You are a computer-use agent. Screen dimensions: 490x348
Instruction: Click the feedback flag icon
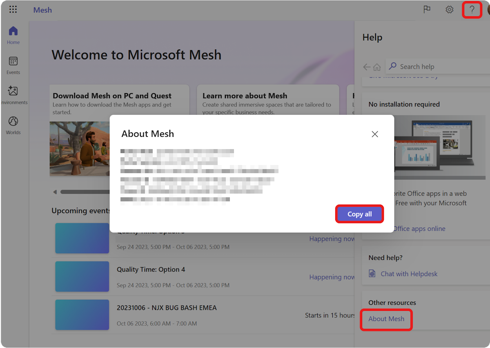point(427,9)
